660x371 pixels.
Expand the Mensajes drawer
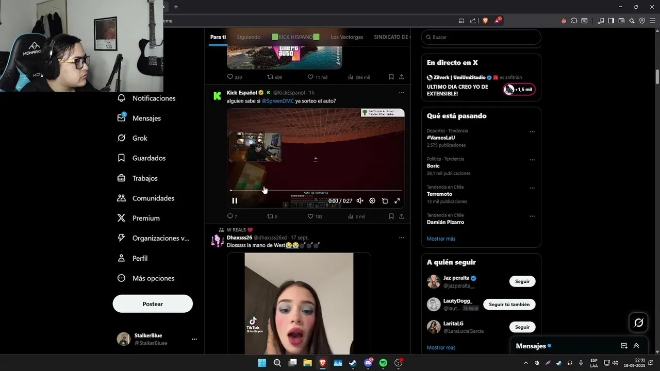click(x=636, y=346)
